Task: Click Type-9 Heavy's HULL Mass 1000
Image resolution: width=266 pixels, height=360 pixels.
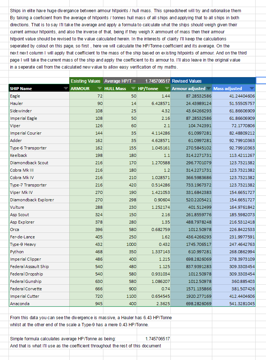Action: pyautogui.click(x=120, y=244)
